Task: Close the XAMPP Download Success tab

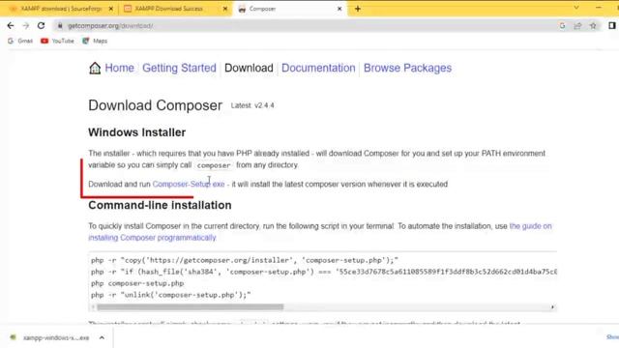Action: [225, 9]
